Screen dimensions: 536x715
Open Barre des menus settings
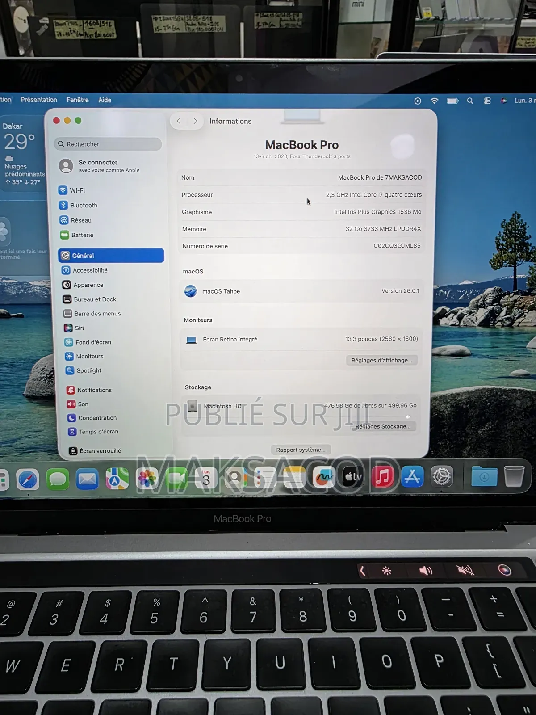click(92, 313)
